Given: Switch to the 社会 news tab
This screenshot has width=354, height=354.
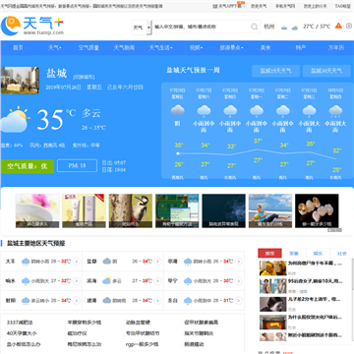Looking at the screenshot, I should point(342,254).
